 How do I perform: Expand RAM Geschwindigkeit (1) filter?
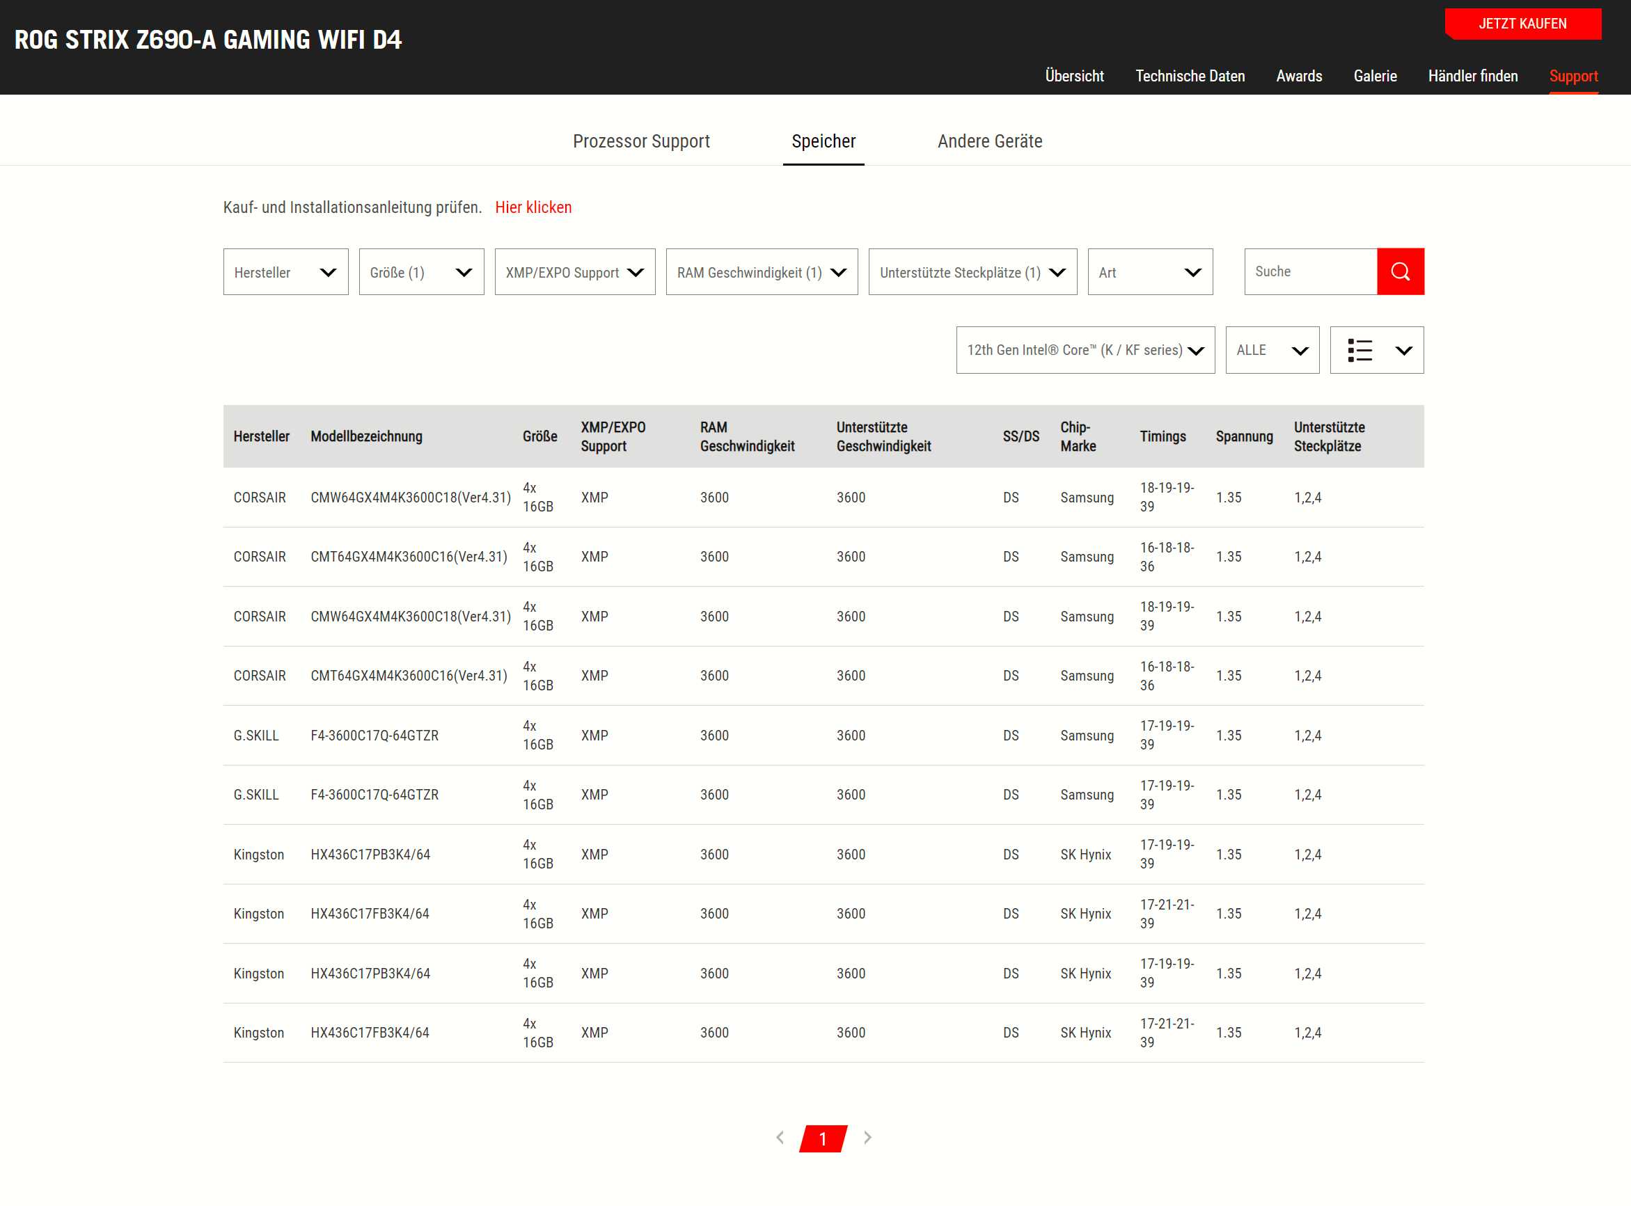click(762, 272)
